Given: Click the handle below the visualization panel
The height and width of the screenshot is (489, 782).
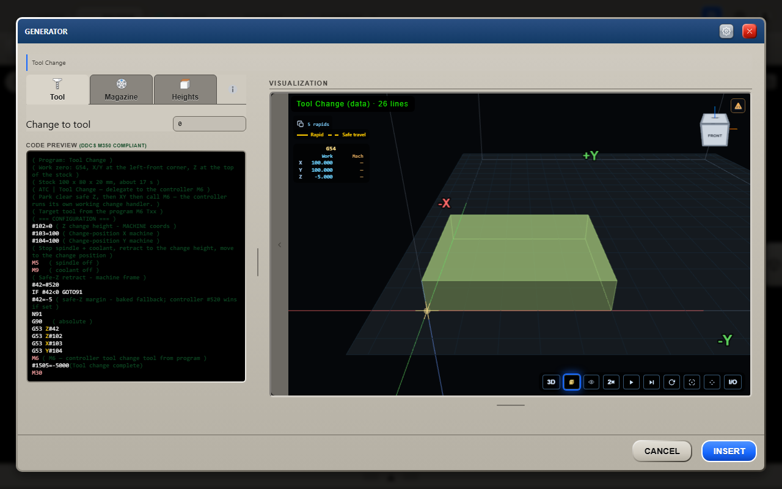Looking at the screenshot, I should pyautogui.click(x=511, y=405).
